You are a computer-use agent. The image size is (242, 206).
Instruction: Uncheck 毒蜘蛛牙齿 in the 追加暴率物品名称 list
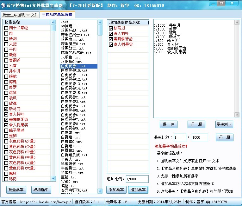coord(111,39)
